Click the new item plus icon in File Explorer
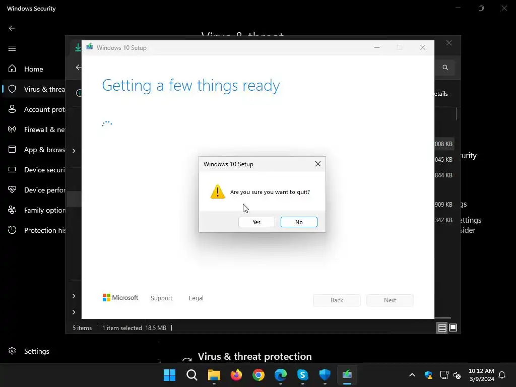Viewport: 516px width, 387px height. (79, 93)
